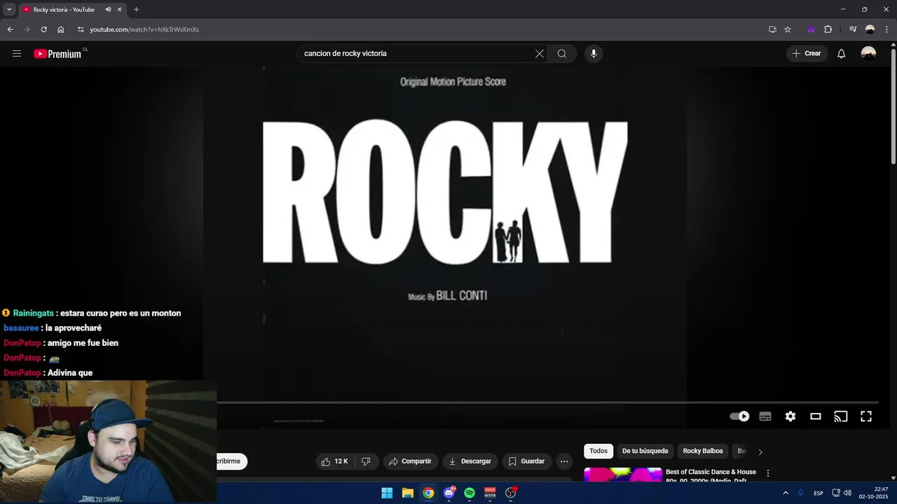Image resolution: width=897 pixels, height=504 pixels.
Task: Click the browser back arrow
Action: point(10,29)
